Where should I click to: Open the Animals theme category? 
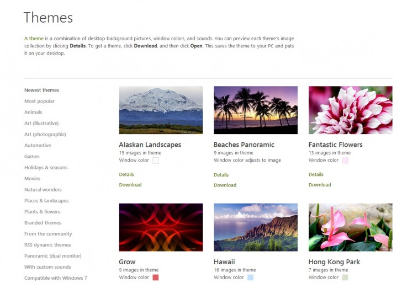[33, 113]
